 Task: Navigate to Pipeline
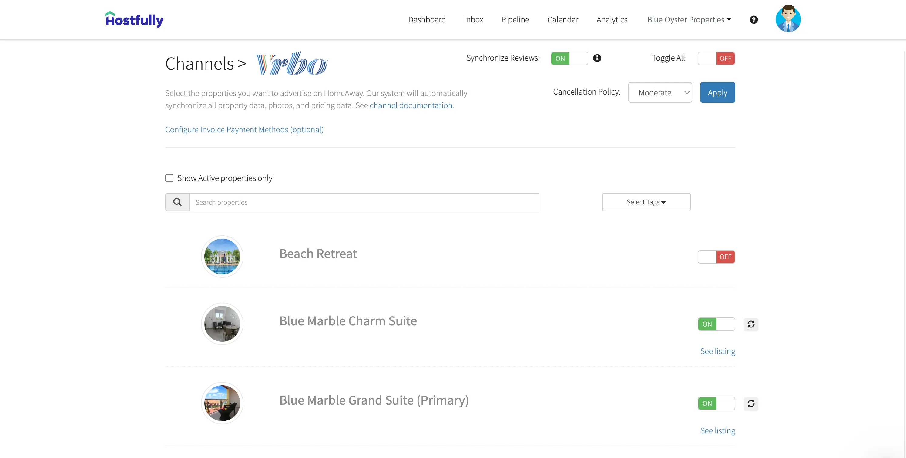tap(515, 20)
